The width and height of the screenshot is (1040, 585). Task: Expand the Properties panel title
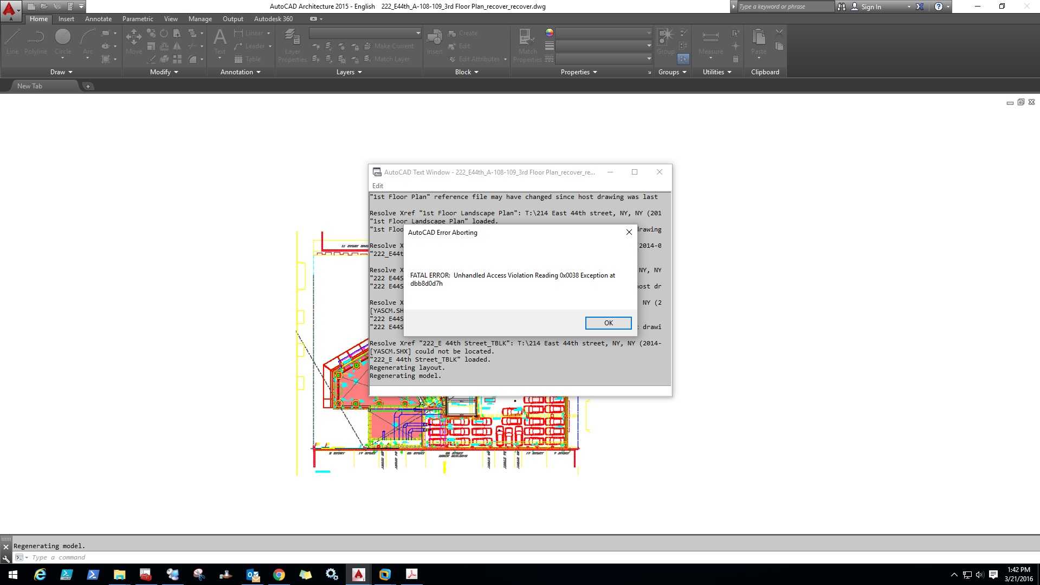579,72
